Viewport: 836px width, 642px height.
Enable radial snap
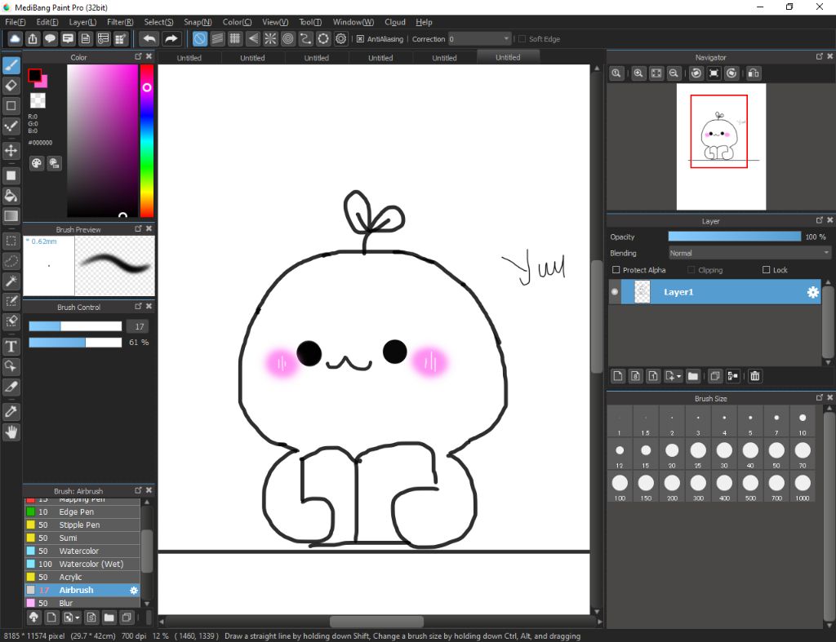pyautogui.click(x=270, y=39)
